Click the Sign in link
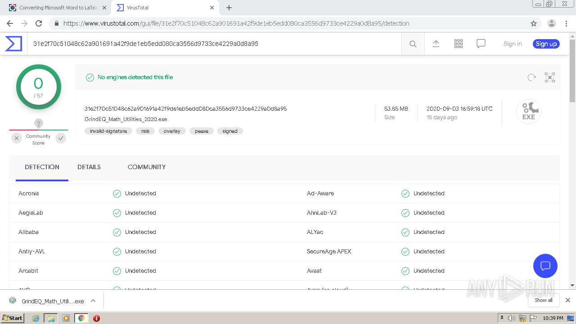Viewport: 576px width, 324px height. (x=513, y=44)
